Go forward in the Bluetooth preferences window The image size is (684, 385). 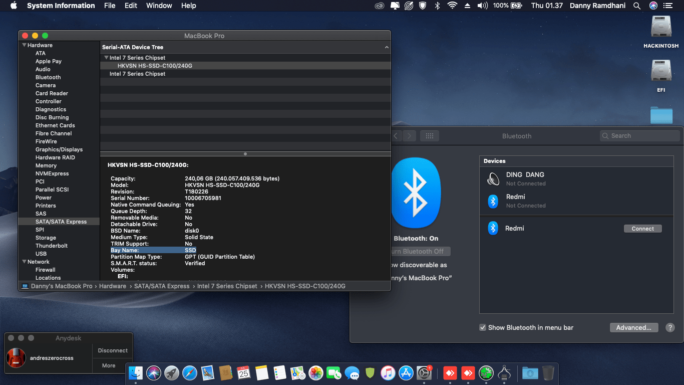(x=409, y=136)
